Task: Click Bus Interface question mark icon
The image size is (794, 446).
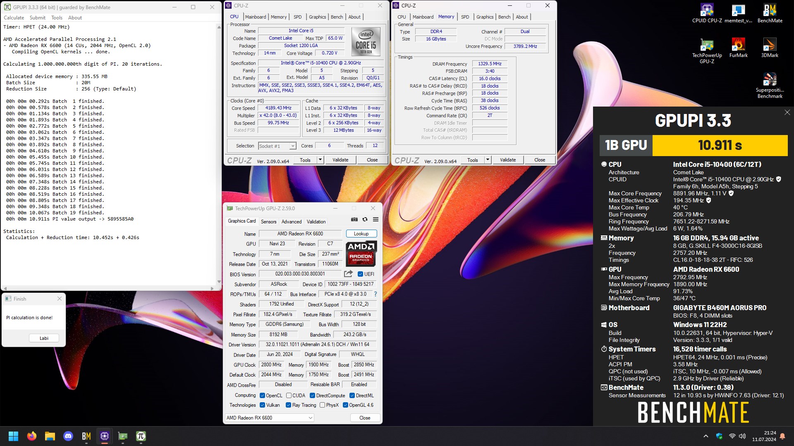Action: click(375, 294)
